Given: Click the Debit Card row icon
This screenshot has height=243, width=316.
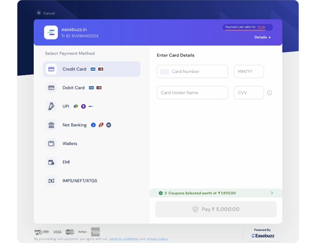Looking at the screenshot, I should (x=51, y=87).
